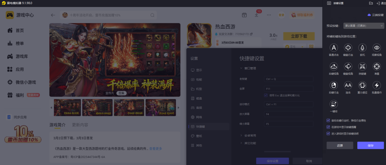The width and height of the screenshot is (386, 165).
Task: Open 云端按键 cloud keymaps
Action: click(375, 15)
